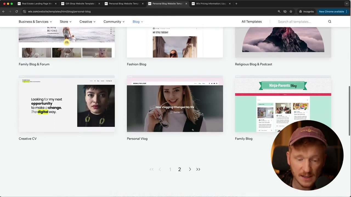This screenshot has height=197, width=351.
Task: Click the page vertical scrollbar
Action: coord(349,110)
